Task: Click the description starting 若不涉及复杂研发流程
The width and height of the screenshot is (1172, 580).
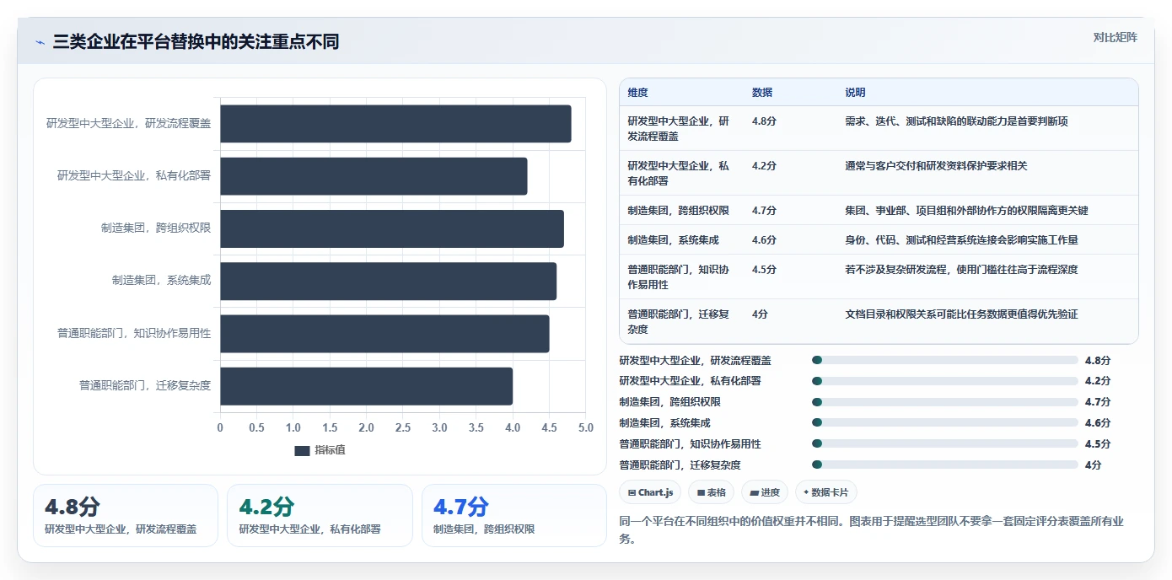Action: click(962, 270)
